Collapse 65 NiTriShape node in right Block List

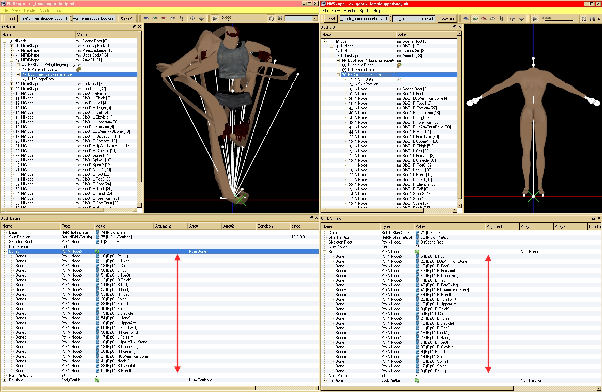[331, 56]
